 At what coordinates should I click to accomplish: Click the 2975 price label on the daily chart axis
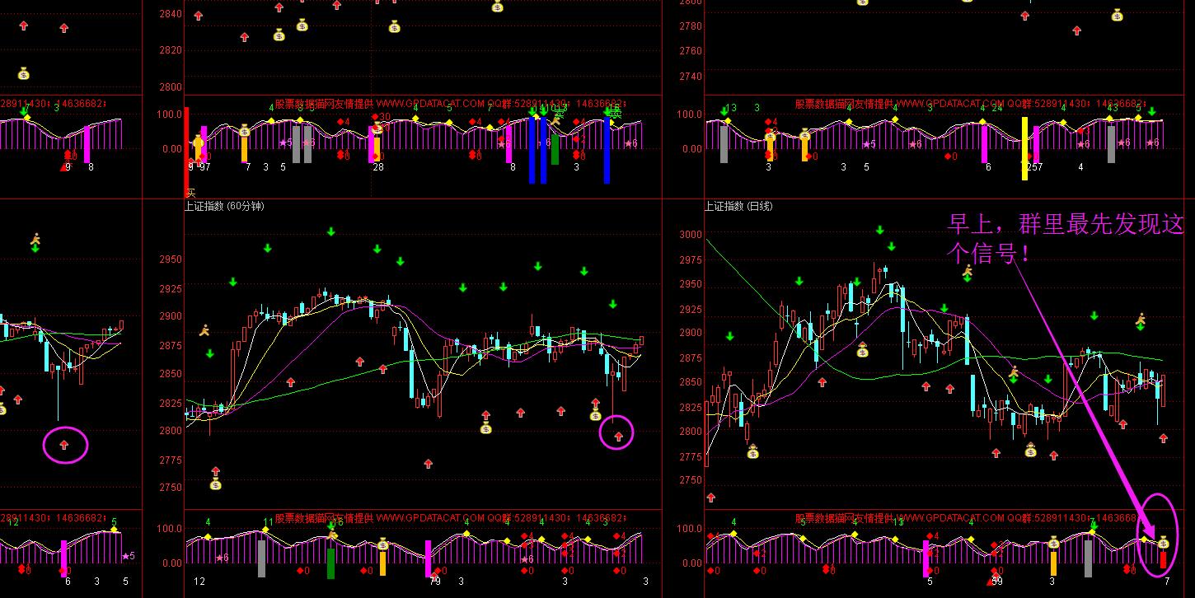click(691, 259)
